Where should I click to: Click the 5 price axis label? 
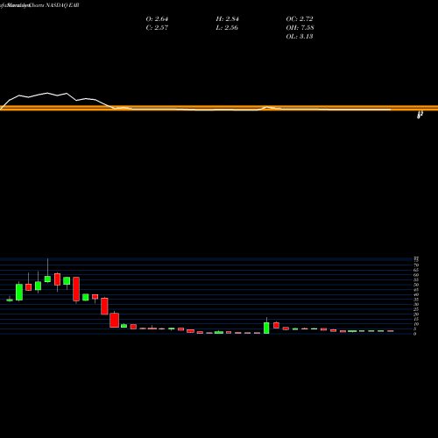pos(415,328)
